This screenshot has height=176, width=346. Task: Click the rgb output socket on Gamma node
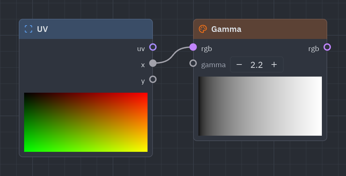(x=327, y=47)
